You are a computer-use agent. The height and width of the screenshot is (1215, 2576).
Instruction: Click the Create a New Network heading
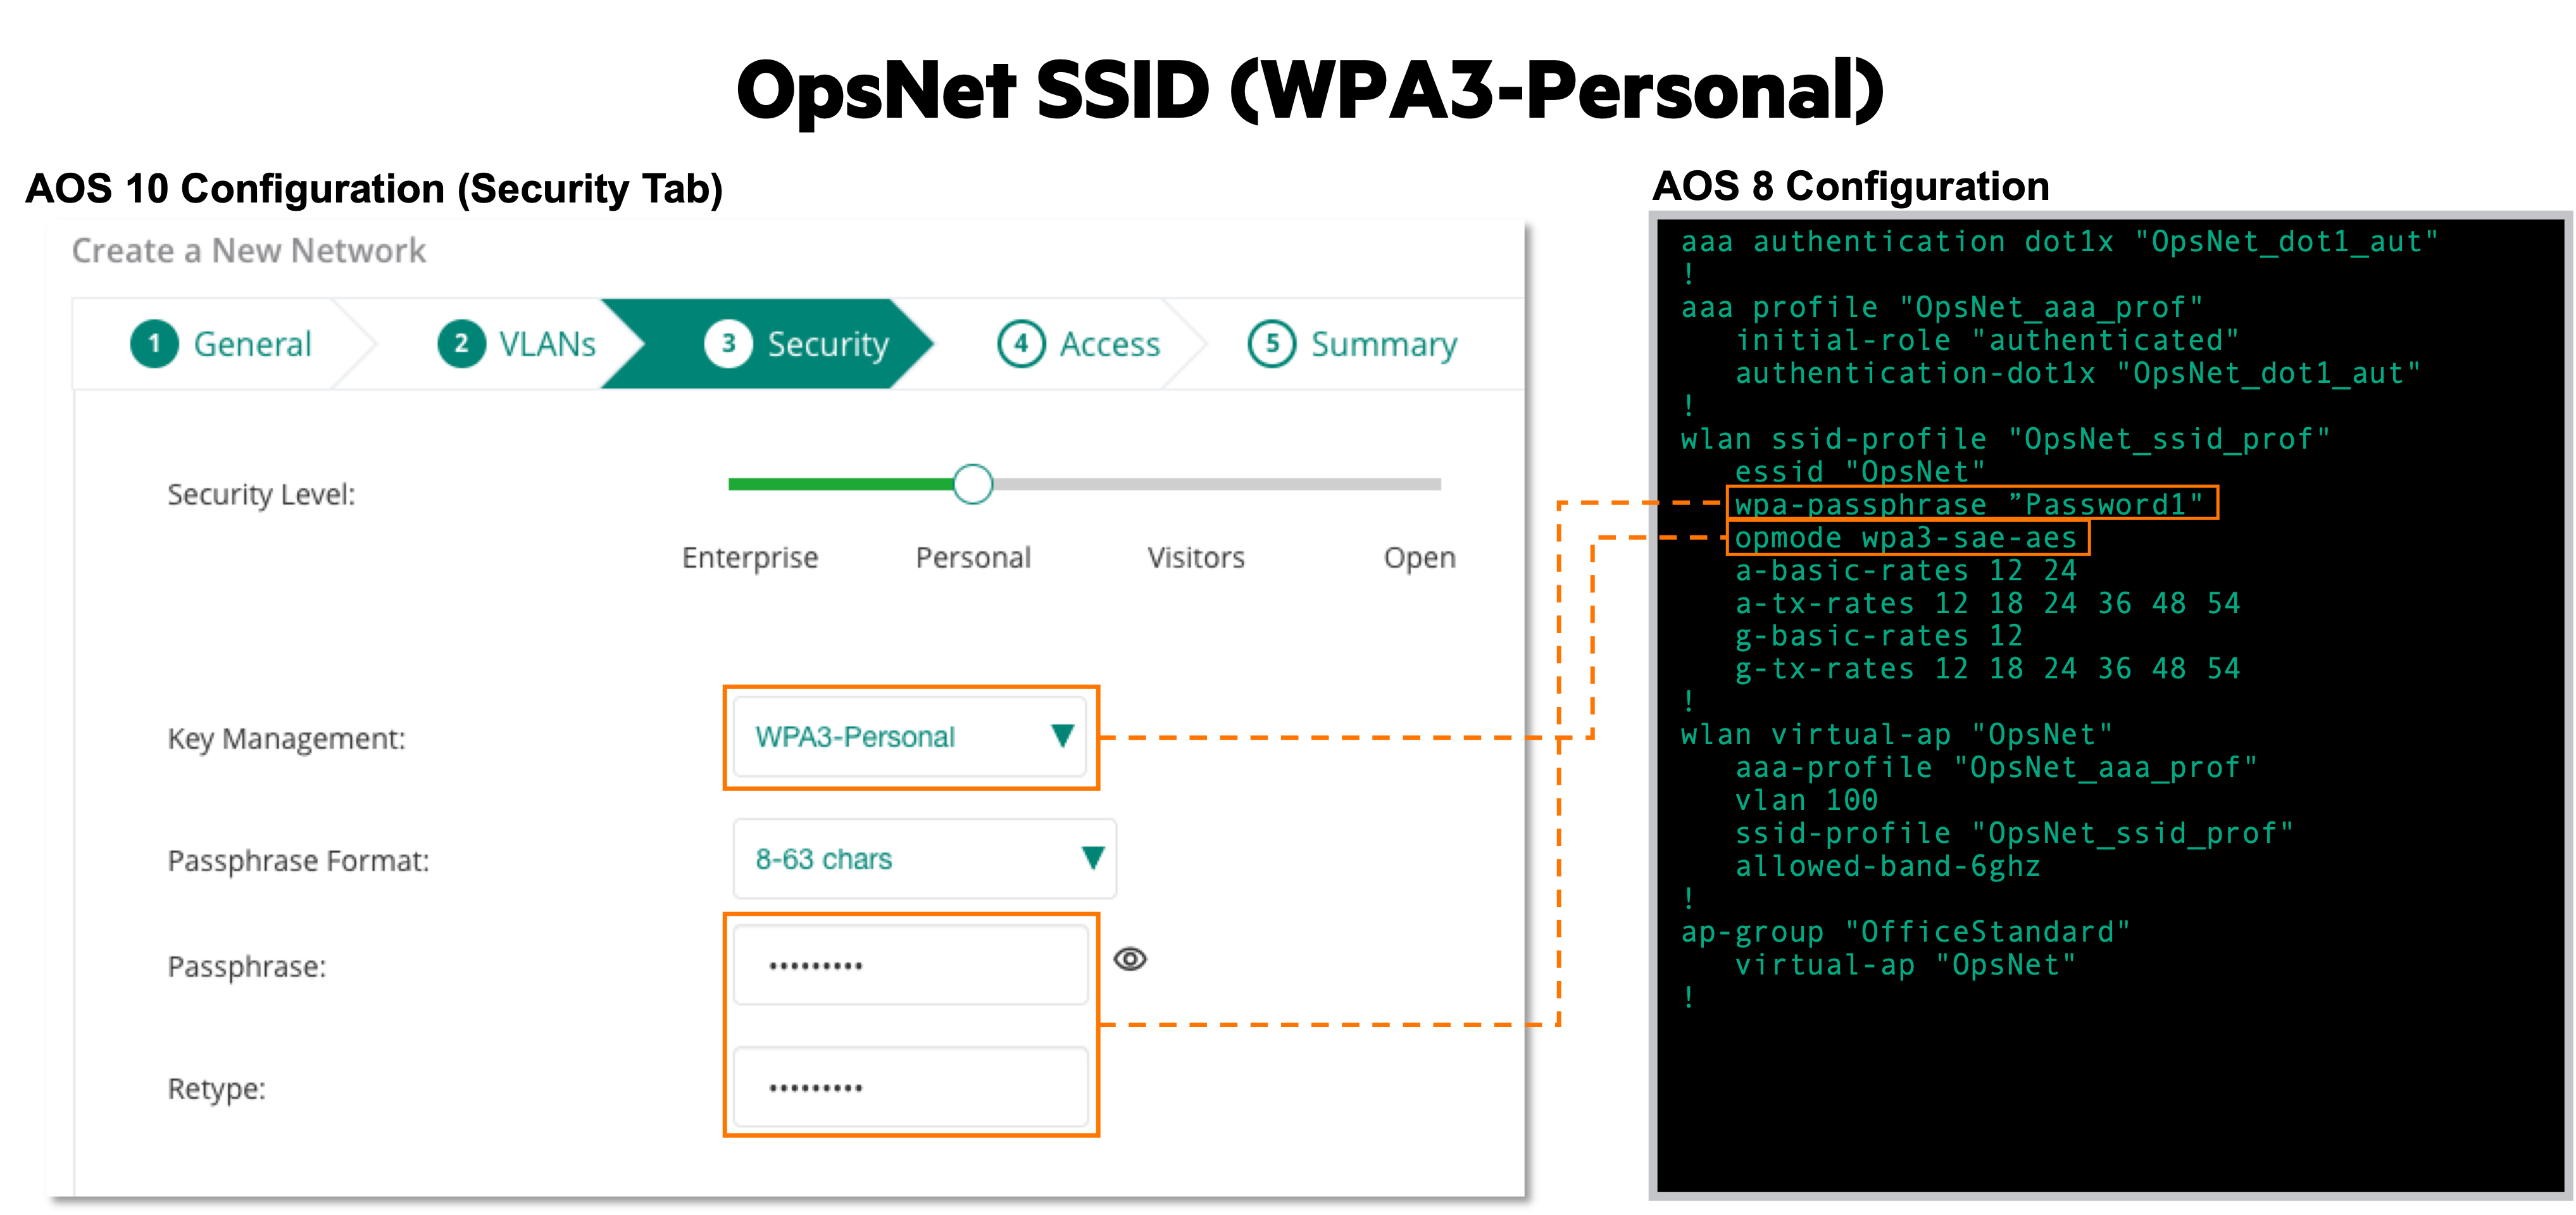coord(249,250)
